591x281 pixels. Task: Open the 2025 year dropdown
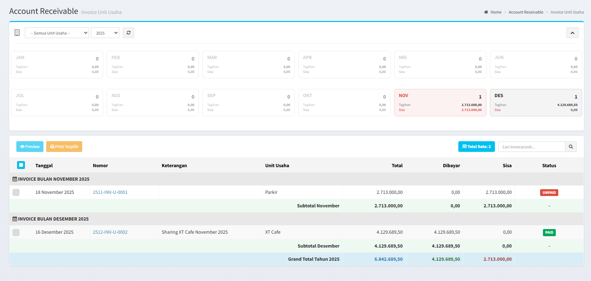105,33
